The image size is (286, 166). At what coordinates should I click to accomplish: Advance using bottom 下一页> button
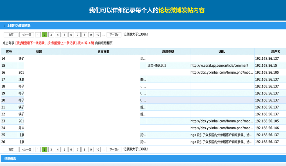[x=114, y=149]
